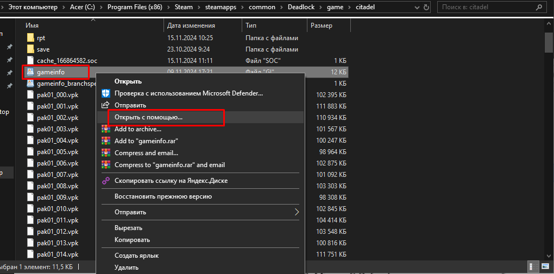Select pak01_013.vpk file name
554x274 pixels.
coord(57,243)
